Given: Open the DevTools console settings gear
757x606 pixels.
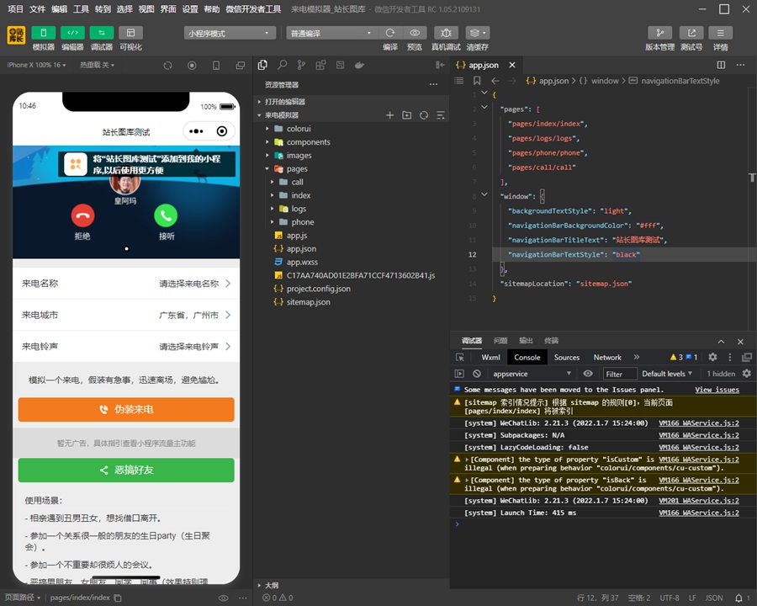Looking at the screenshot, I should tap(746, 374).
